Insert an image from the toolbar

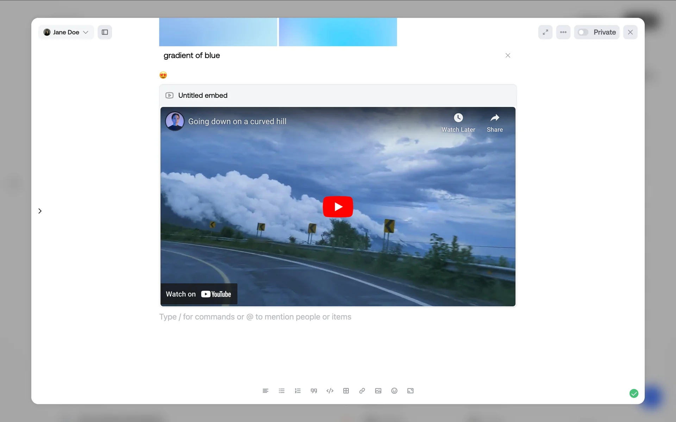(x=378, y=391)
